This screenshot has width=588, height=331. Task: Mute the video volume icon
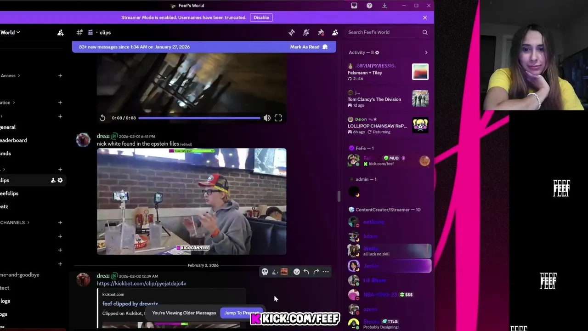(x=267, y=118)
